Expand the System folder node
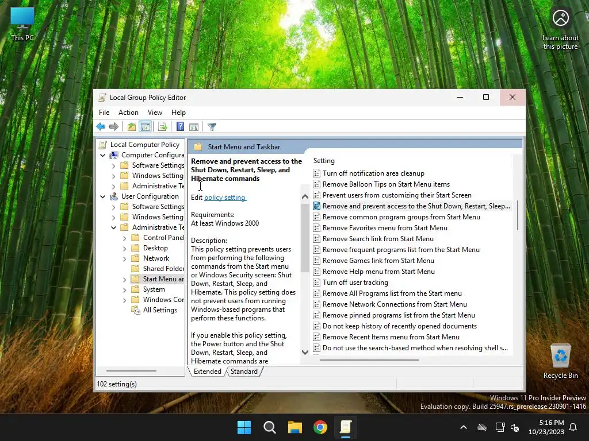This screenshot has width=589, height=441. [x=124, y=289]
